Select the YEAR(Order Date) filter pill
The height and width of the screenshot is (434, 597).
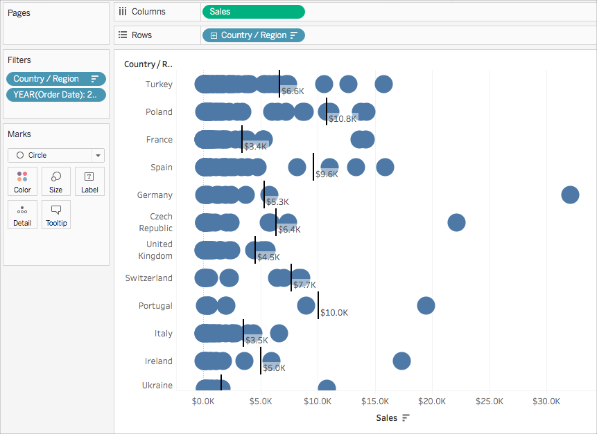pyautogui.click(x=56, y=95)
